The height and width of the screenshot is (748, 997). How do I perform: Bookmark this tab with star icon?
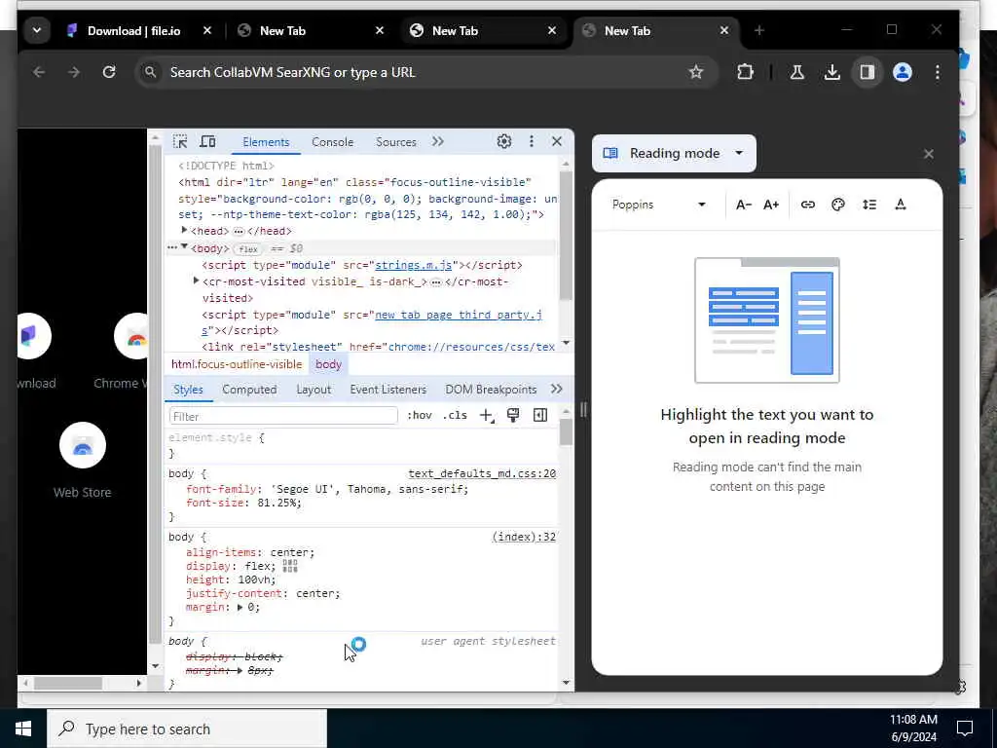pos(696,72)
